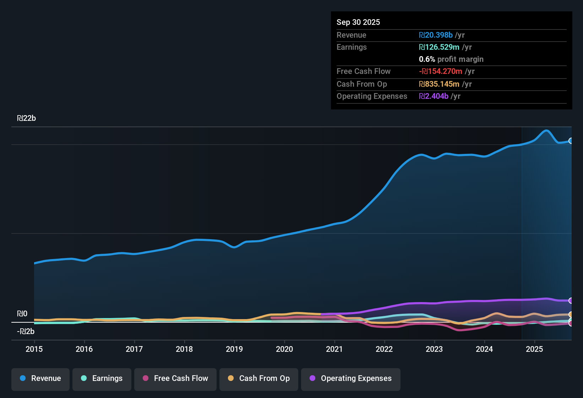Click the ₪20.398b Revenue value link

(x=436, y=35)
